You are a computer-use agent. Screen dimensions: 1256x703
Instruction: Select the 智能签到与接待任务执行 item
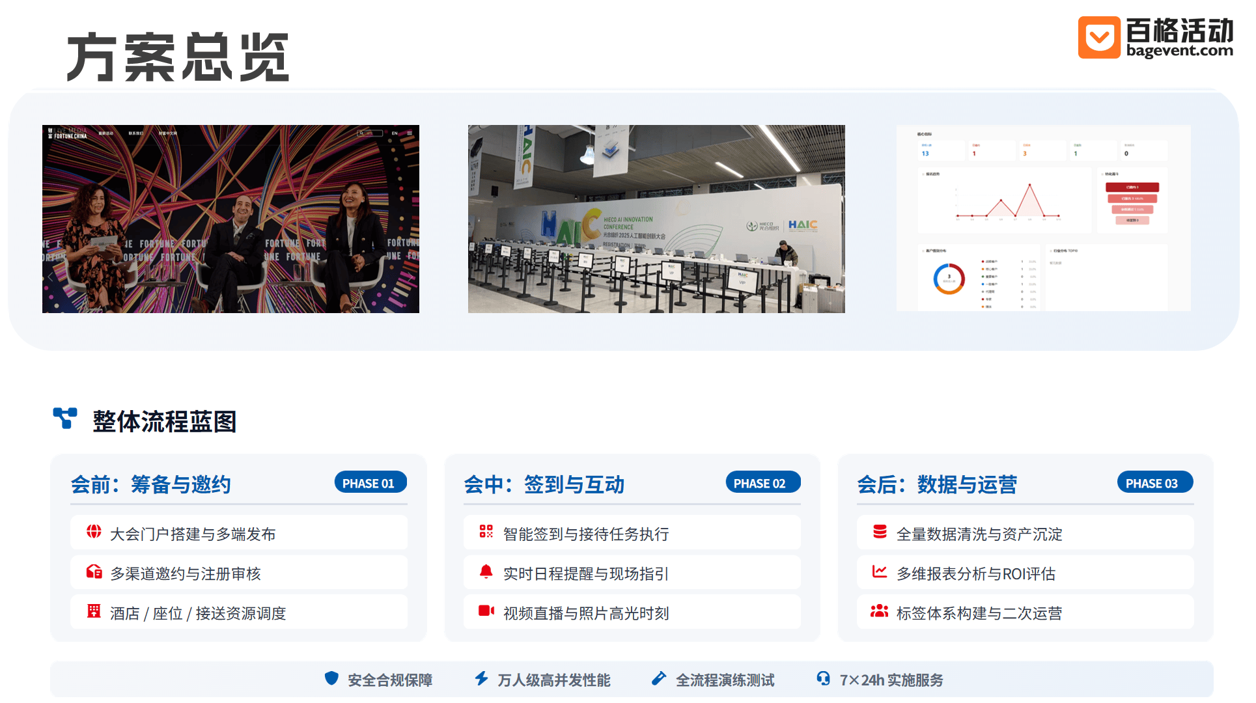pyautogui.click(x=632, y=532)
